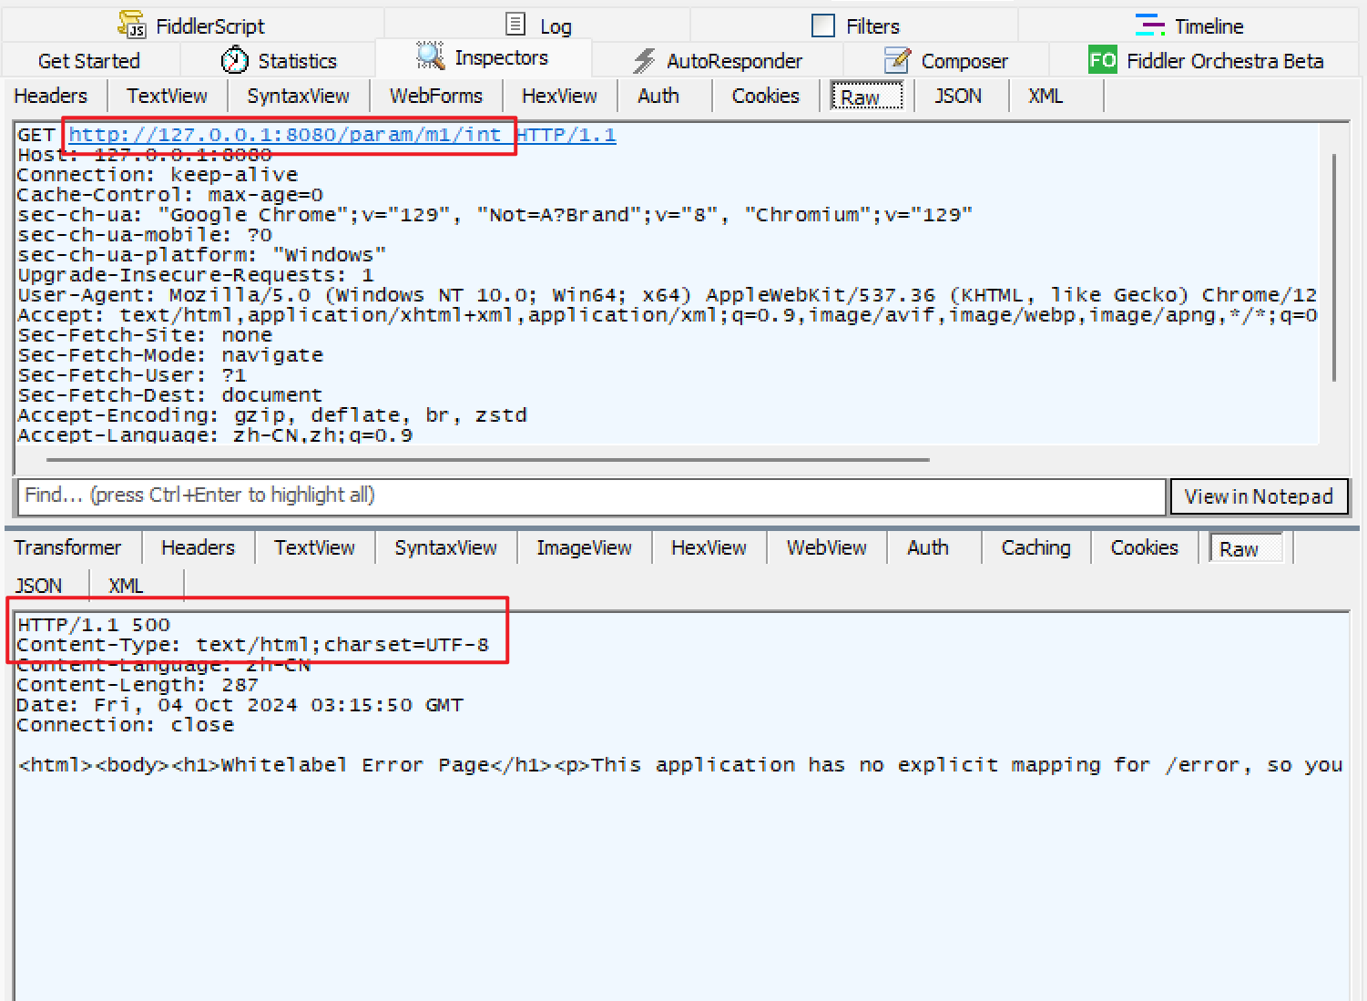
Task: Click the Timeline icon
Action: point(1149,25)
